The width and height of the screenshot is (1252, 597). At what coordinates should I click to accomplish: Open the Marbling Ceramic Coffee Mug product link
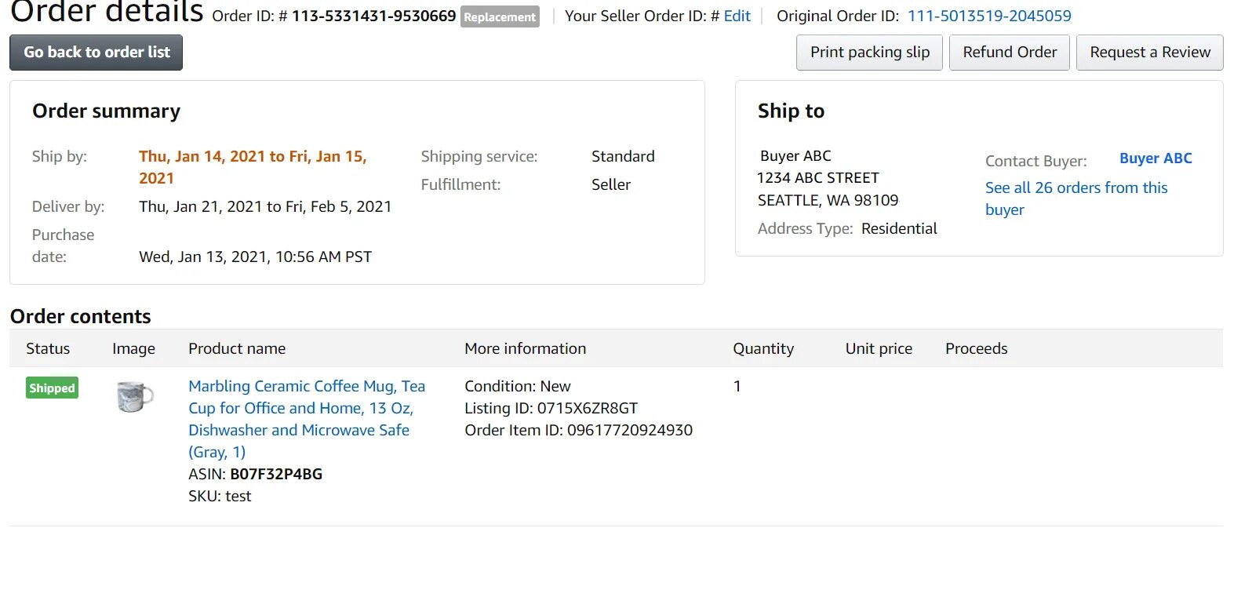(307, 419)
